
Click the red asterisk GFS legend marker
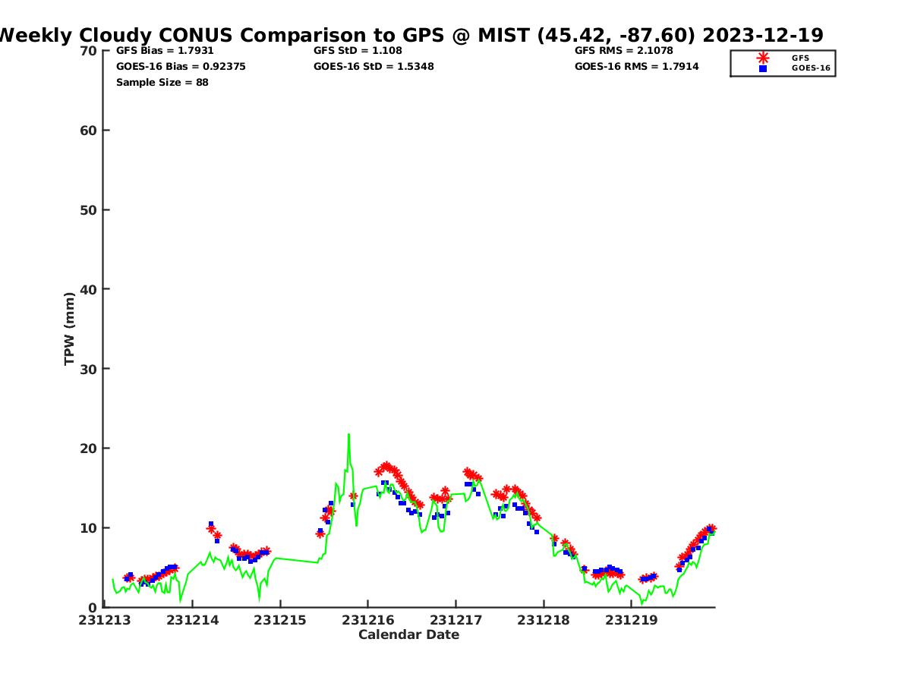pos(762,58)
